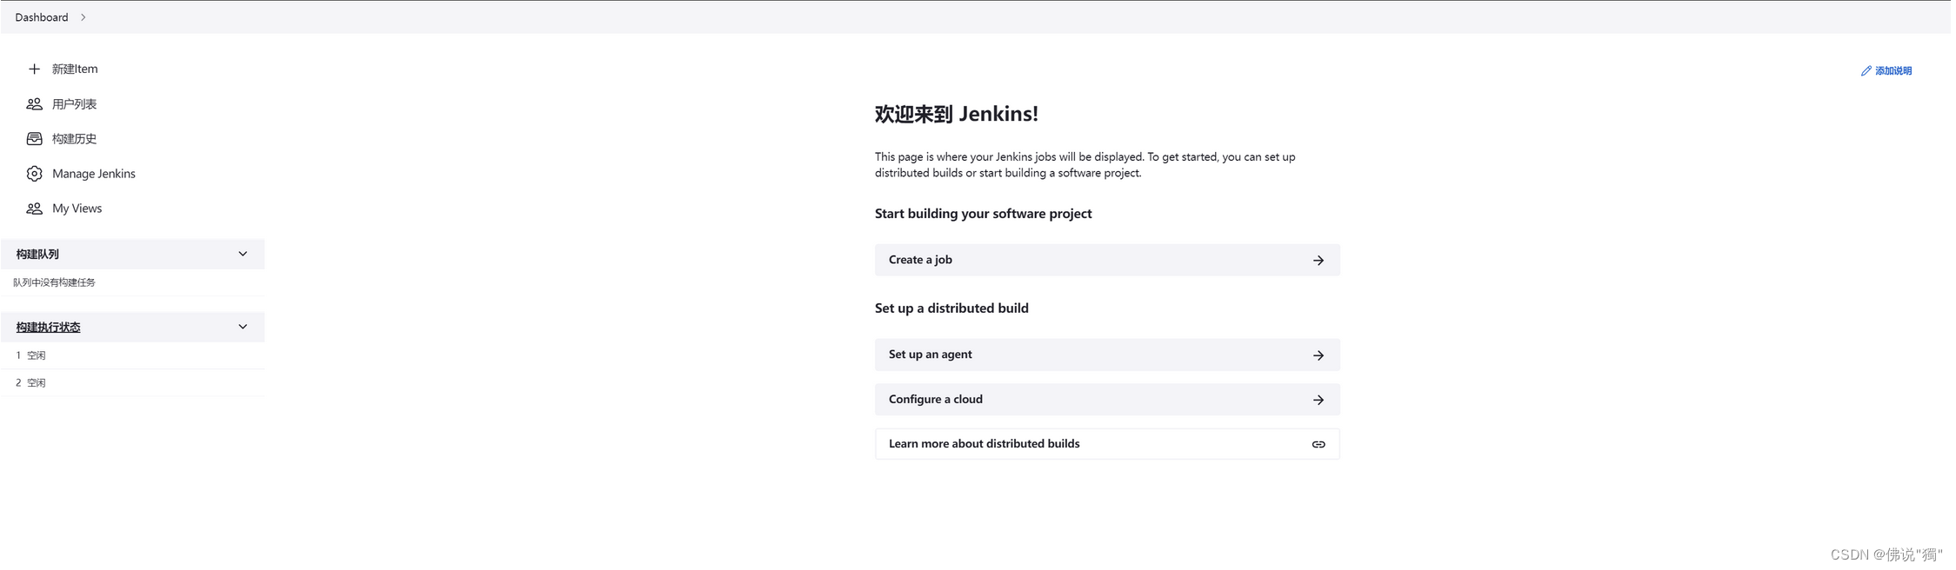The image size is (1956, 570).
Task: Click the people icon beside 用户列表
Action: [34, 104]
